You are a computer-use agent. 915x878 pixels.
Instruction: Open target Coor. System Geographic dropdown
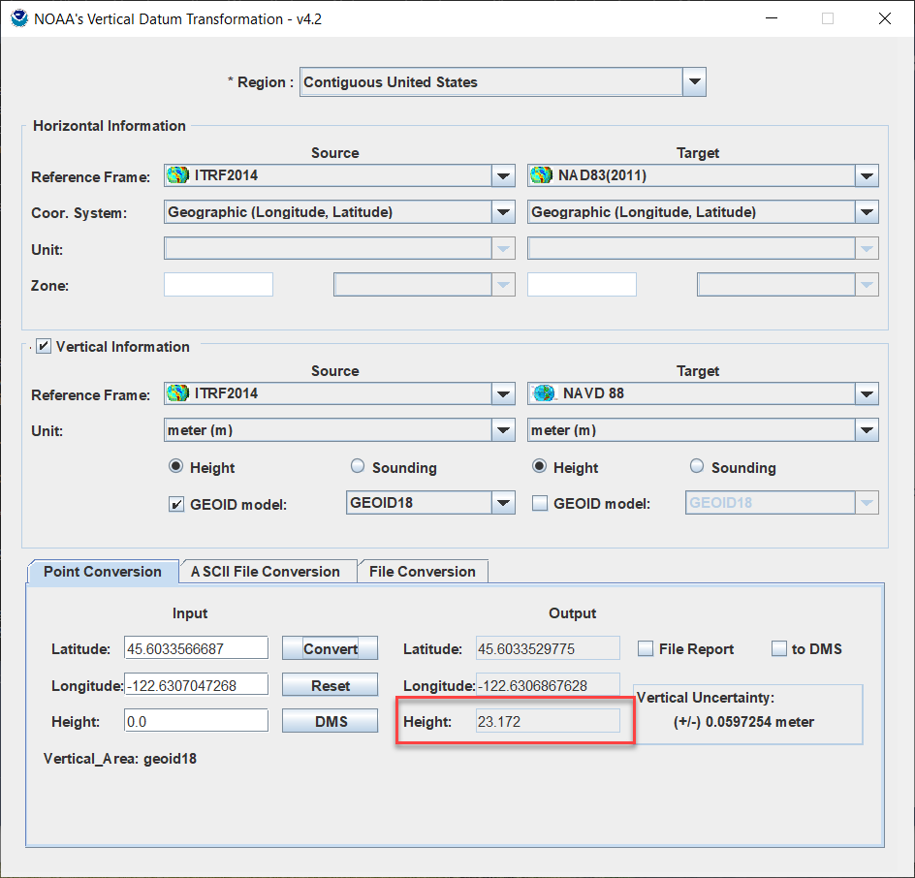click(867, 212)
